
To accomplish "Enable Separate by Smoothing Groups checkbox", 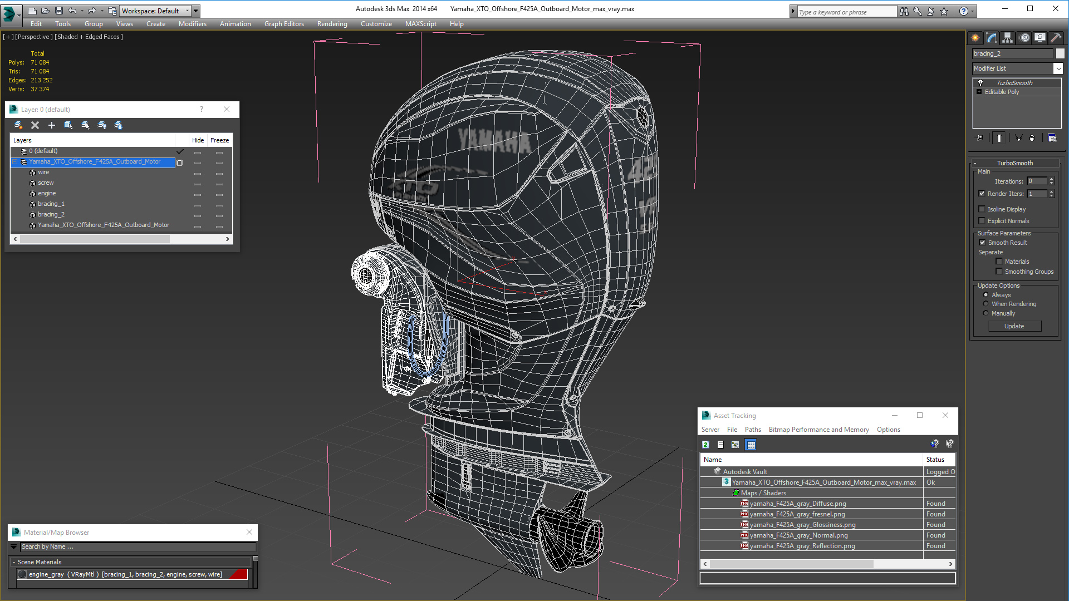I will (x=999, y=272).
